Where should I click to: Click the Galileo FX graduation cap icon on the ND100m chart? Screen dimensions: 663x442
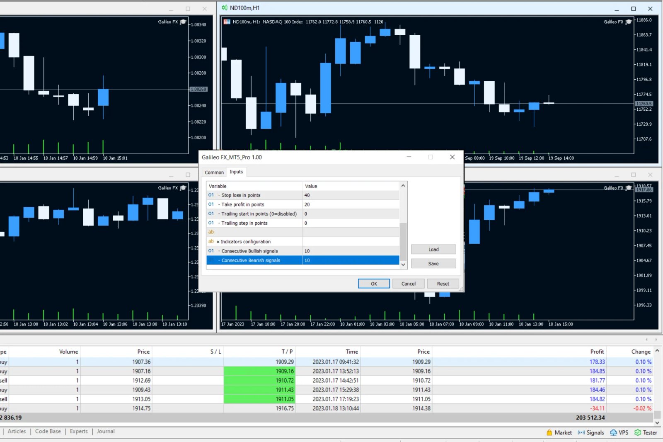coord(628,22)
